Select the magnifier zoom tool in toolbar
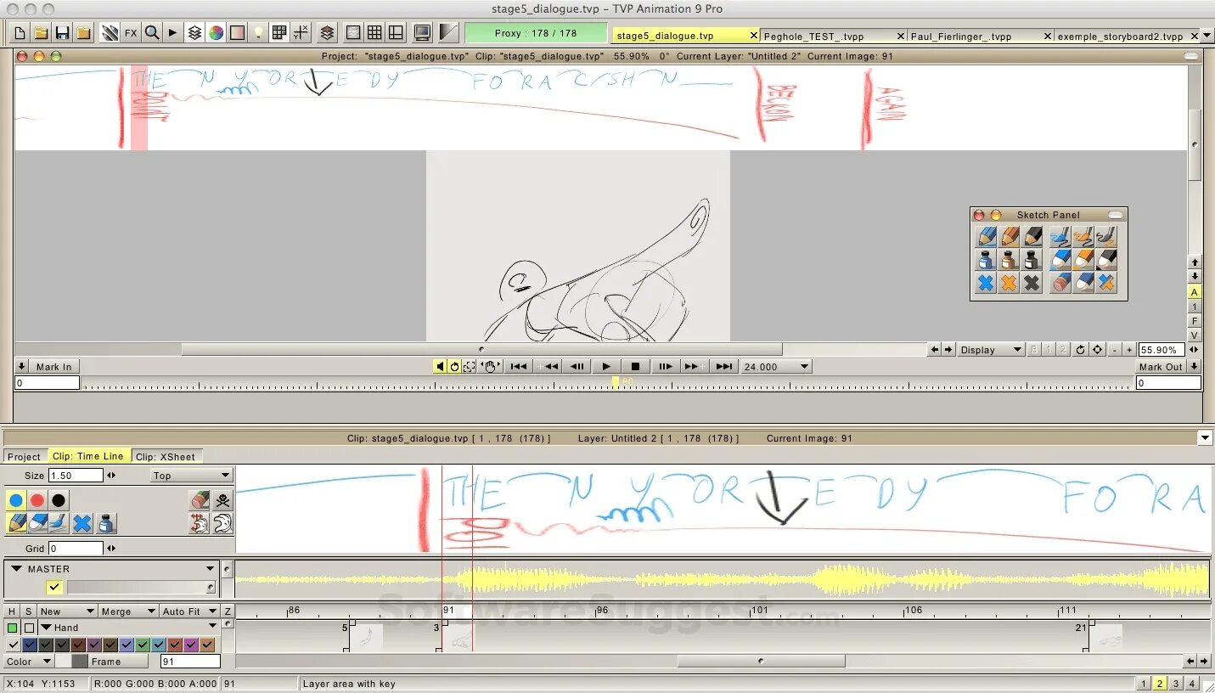This screenshot has height=693, width=1215. (x=152, y=33)
